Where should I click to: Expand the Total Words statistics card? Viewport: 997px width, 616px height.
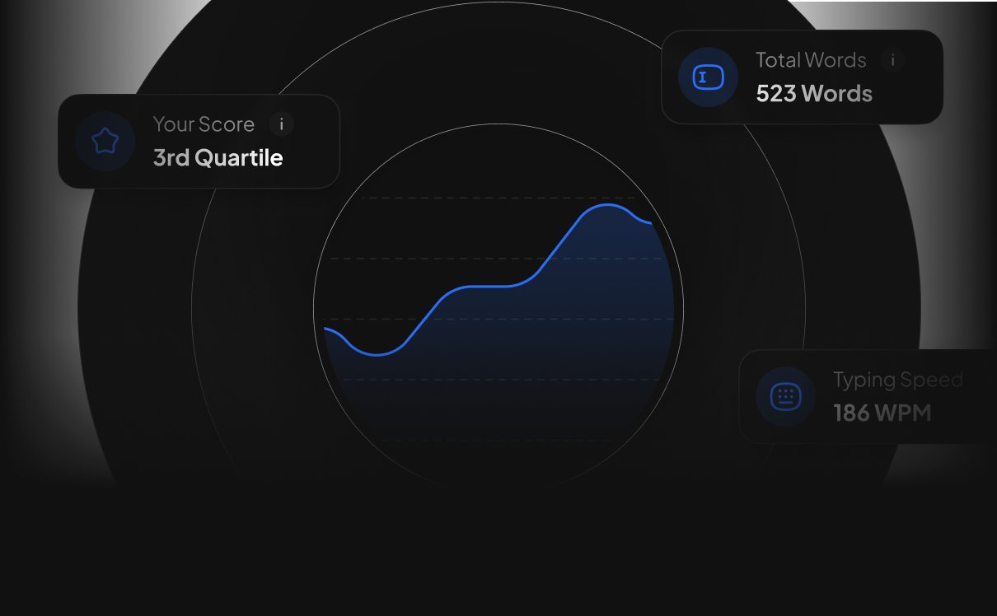tap(802, 77)
